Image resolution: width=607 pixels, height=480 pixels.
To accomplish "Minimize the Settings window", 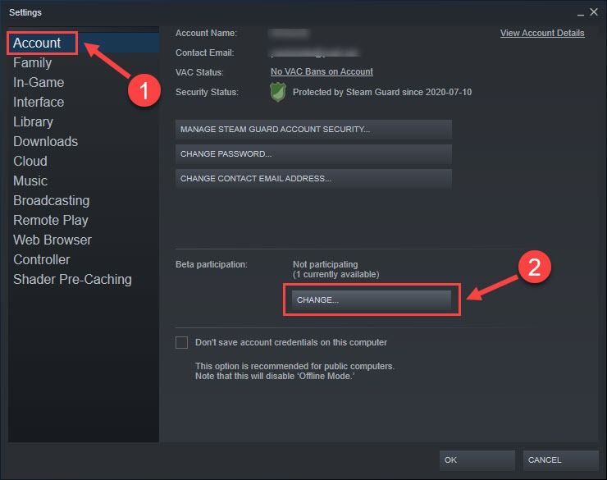I will (581, 13).
